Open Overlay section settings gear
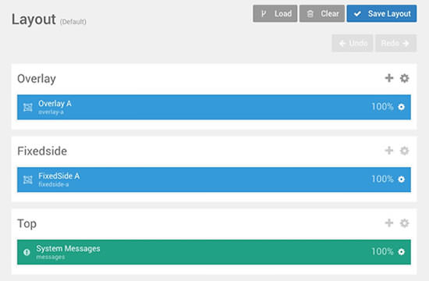This screenshot has width=429, height=281. pos(404,78)
